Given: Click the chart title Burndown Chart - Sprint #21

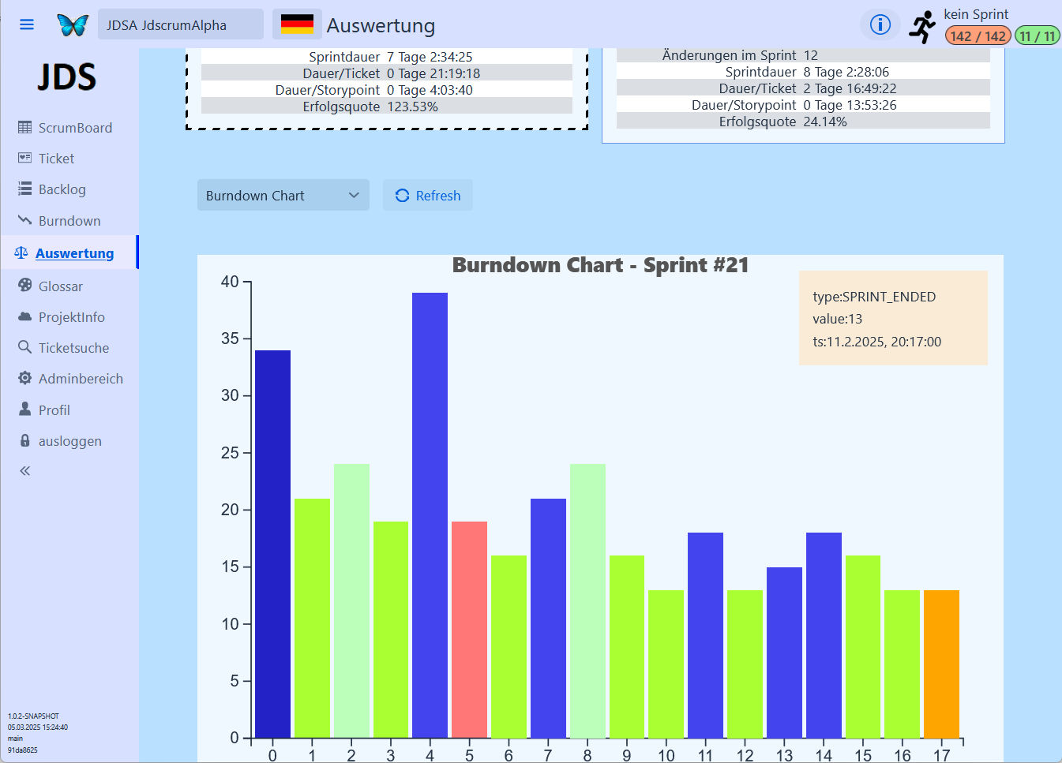Looking at the screenshot, I should tap(600, 265).
